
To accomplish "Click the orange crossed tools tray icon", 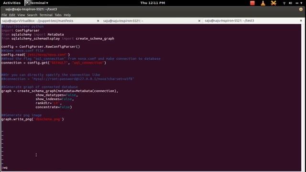I will 273,3.
